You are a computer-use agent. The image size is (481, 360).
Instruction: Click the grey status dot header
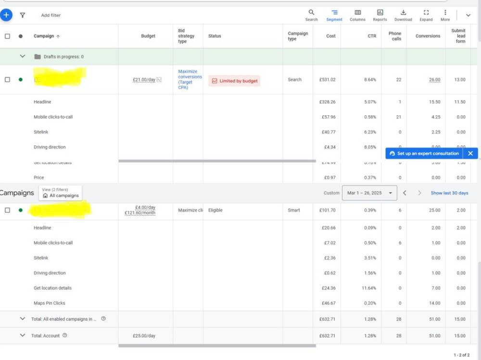pyautogui.click(x=21, y=36)
